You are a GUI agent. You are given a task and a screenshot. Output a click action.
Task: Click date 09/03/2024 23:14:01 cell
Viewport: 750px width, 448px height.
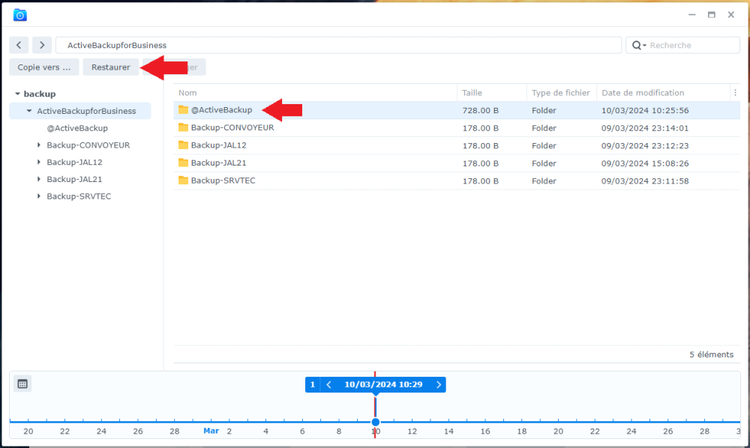pyautogui.click(x=645, y=128)
